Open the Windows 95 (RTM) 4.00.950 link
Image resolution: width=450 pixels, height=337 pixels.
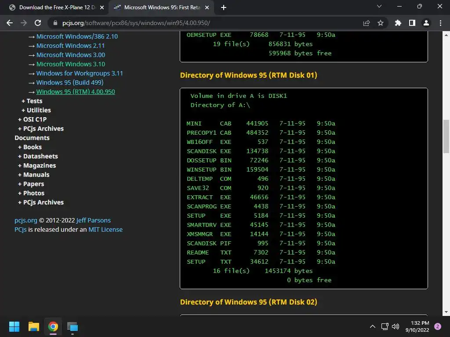(76, 92)
